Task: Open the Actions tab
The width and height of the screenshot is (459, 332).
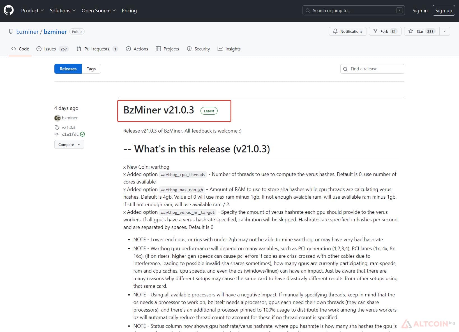Action: click(137, 49)
